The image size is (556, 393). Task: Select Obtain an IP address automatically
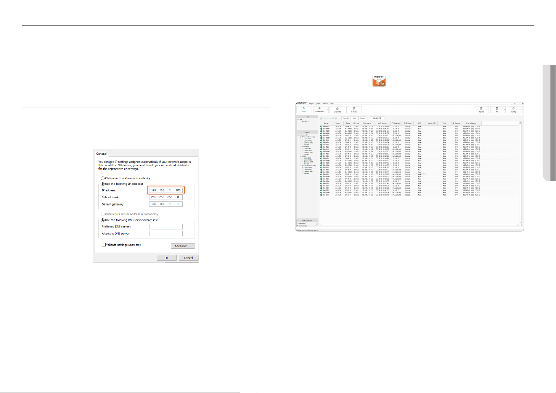tap(103, 178)
